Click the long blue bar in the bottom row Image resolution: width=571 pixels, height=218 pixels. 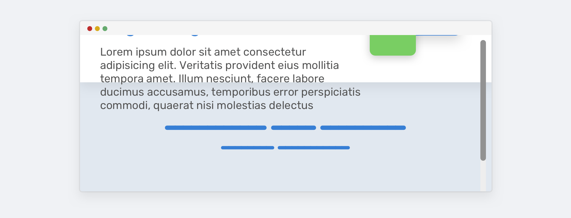tap(314, 148)
